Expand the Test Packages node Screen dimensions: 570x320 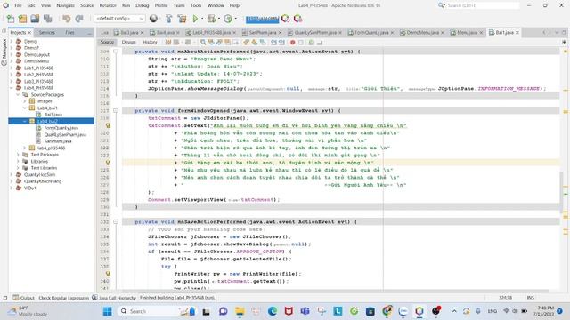pyautogui.click(x=18, y=155)
